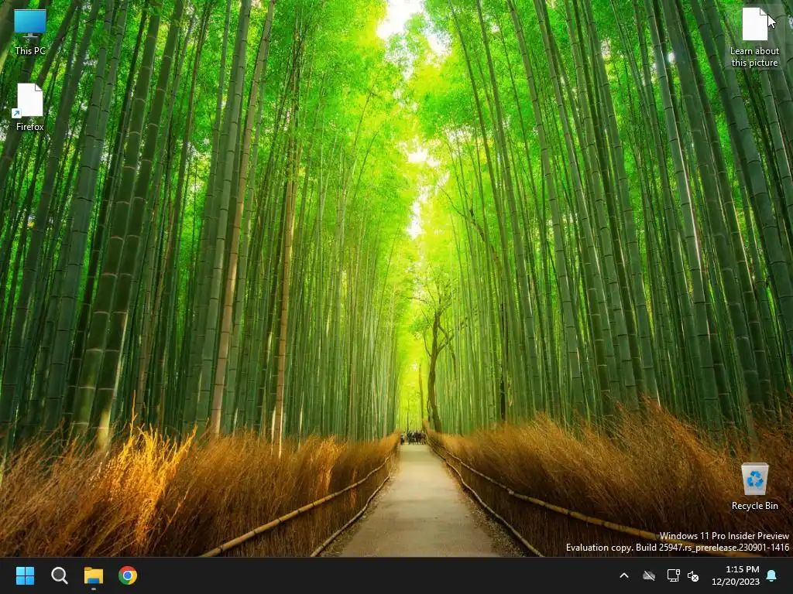
Task: Launch Google Chrome from the taskbar
Action: click(128, 575)
